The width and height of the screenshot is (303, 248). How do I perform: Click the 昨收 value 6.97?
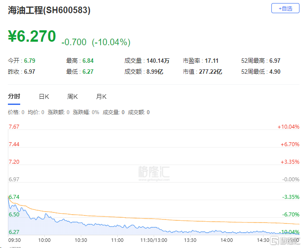coord(29,72)
